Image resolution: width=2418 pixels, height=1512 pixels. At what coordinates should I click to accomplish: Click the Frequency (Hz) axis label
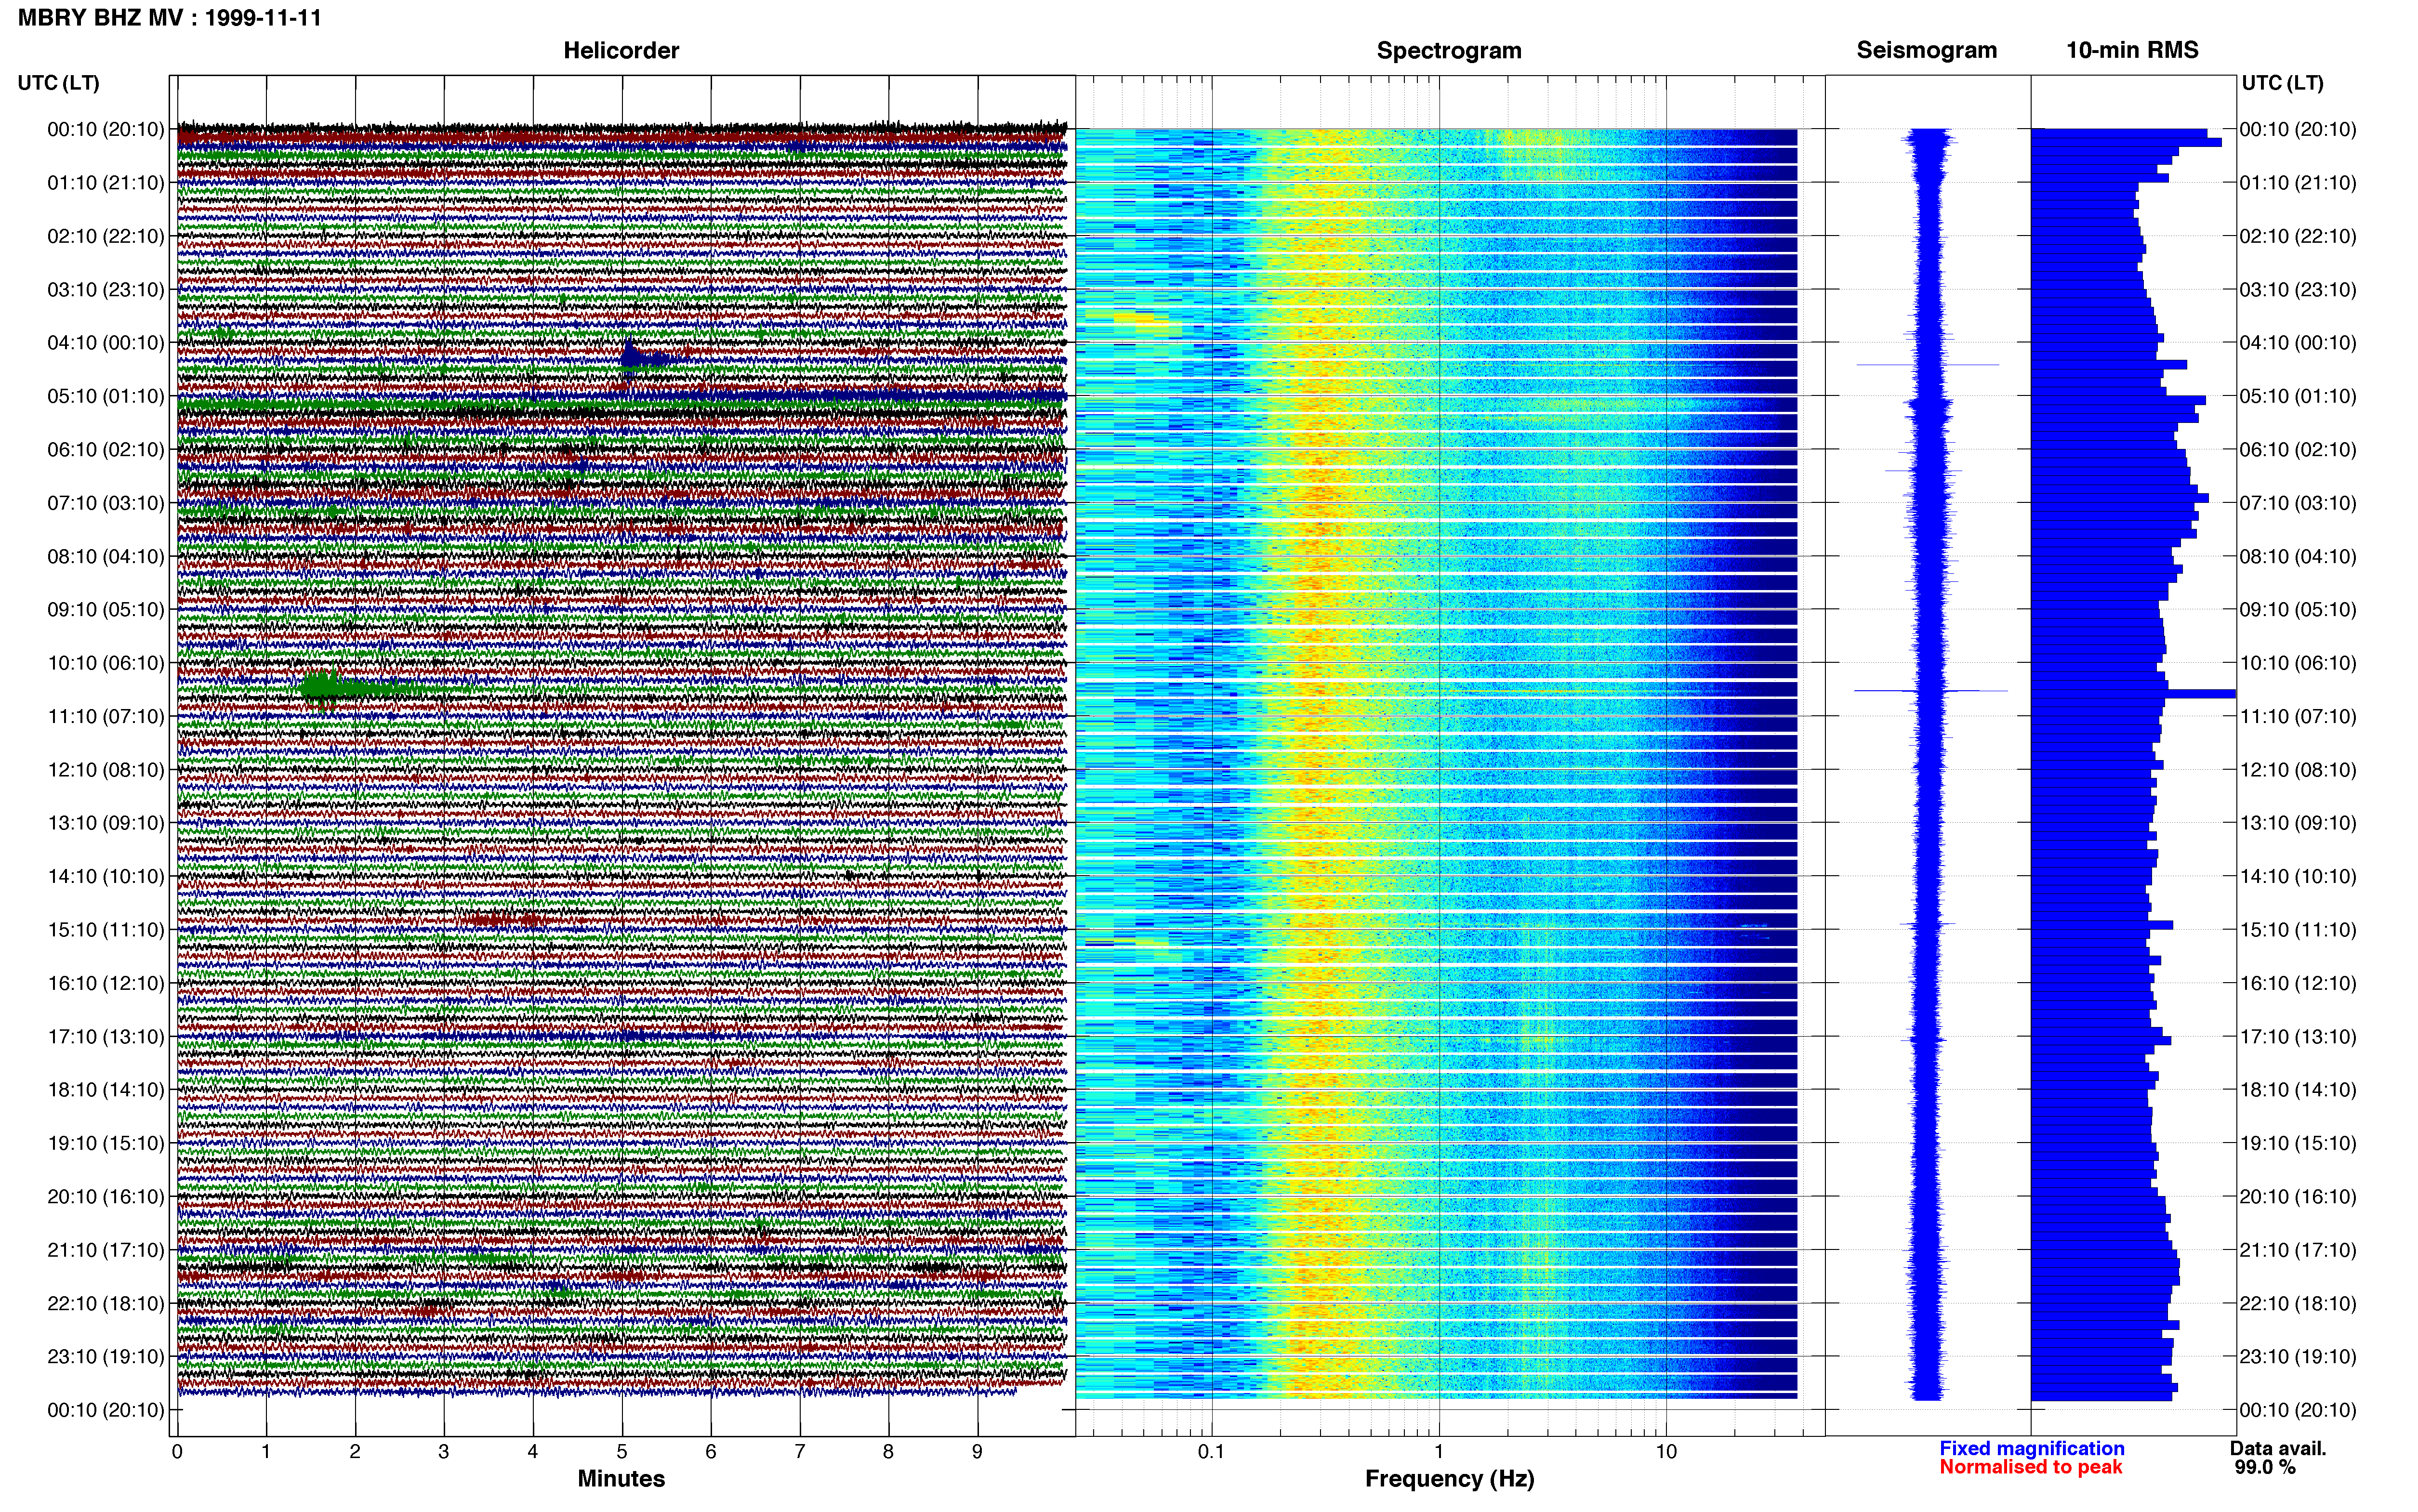[x=1449, y=1479]
